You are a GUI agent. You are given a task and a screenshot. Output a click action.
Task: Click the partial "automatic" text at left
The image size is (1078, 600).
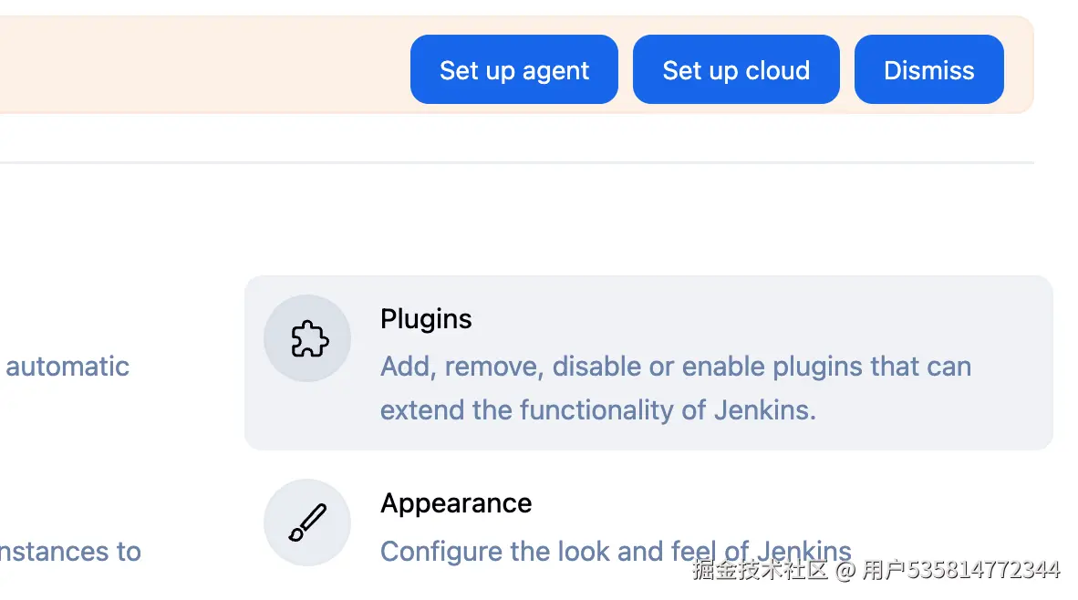(67, 367)
